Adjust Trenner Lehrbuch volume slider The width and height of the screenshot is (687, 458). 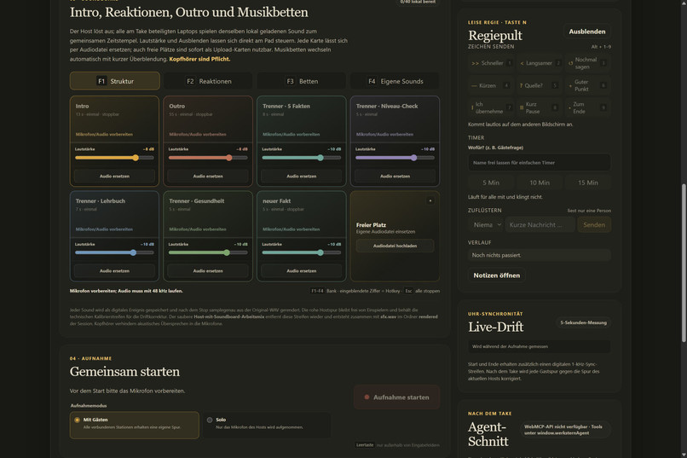[114, 252]
